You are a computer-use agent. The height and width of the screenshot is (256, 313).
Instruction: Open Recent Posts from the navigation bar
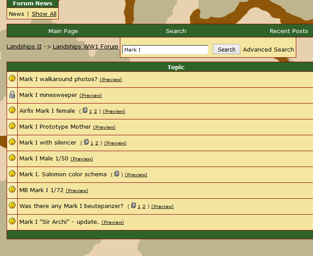click(289, 31)
